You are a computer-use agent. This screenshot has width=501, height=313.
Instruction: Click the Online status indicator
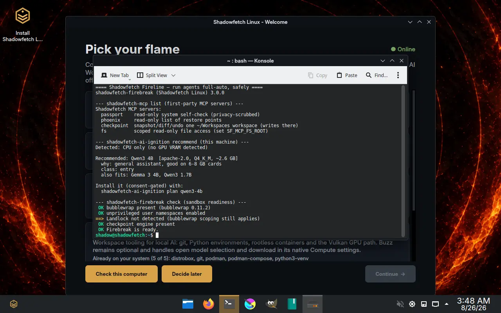[403, 49]
